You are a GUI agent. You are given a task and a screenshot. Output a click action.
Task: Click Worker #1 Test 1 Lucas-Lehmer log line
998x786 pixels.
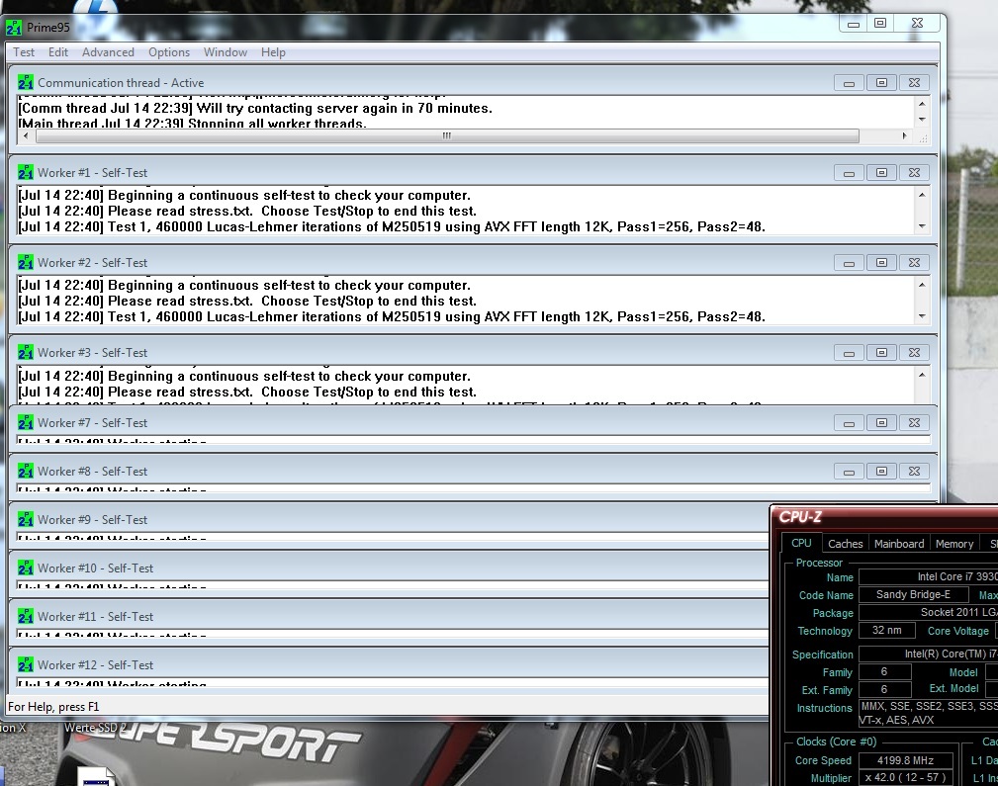pos(392,226)
